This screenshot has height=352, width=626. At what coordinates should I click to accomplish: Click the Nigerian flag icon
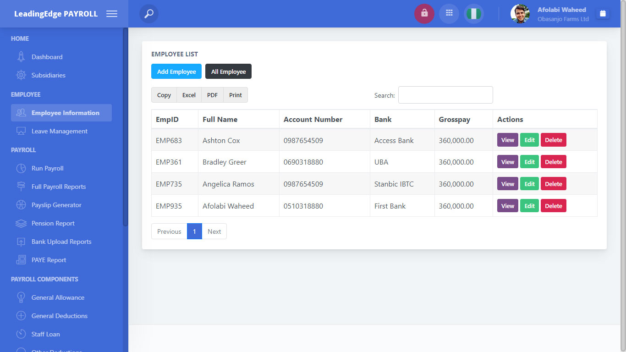pyautogui.click(x=473, y=14)
